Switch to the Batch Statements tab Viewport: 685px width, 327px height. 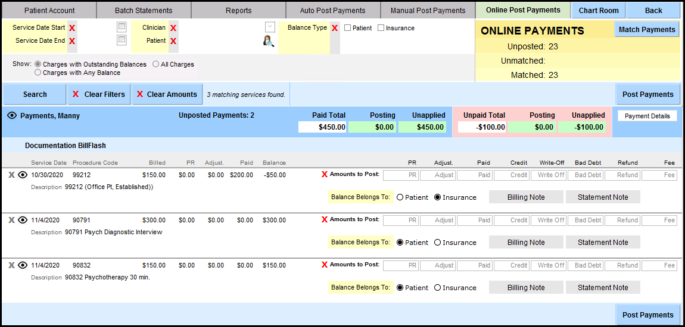143,10
